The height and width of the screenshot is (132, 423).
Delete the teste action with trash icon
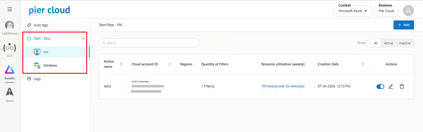click(402, 86)
